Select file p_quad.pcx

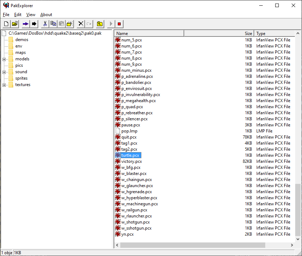(132, 107)
